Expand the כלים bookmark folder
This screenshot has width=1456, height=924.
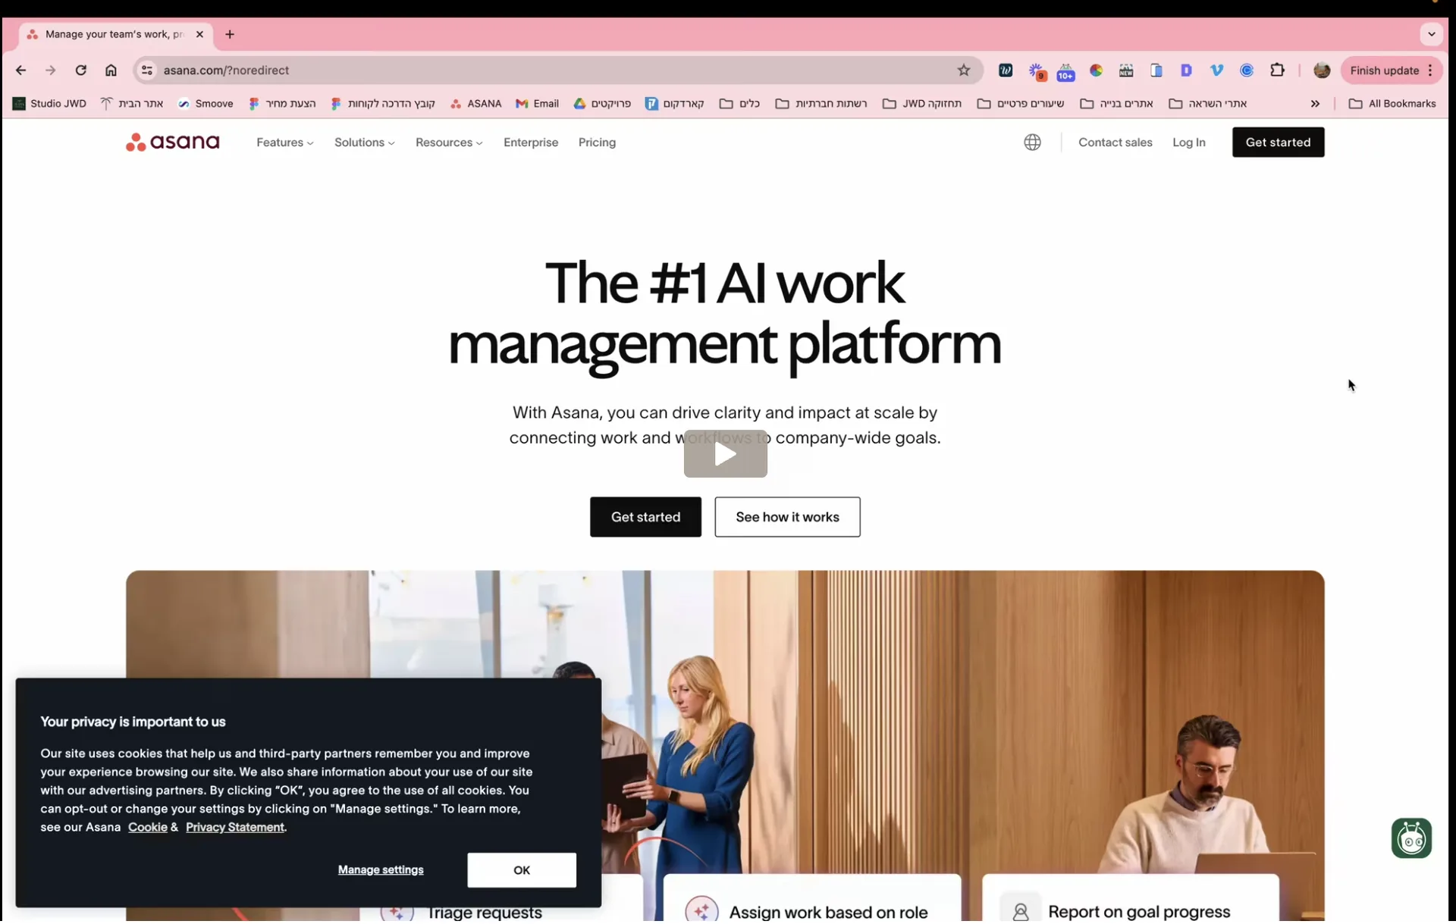click(x=739, y=104)
